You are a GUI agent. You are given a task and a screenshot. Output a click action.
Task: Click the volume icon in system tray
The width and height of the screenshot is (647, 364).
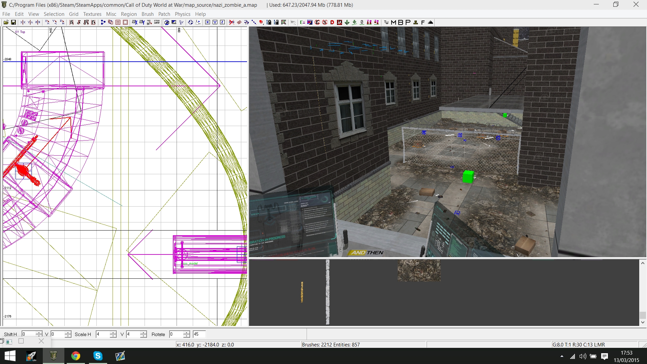583,356
